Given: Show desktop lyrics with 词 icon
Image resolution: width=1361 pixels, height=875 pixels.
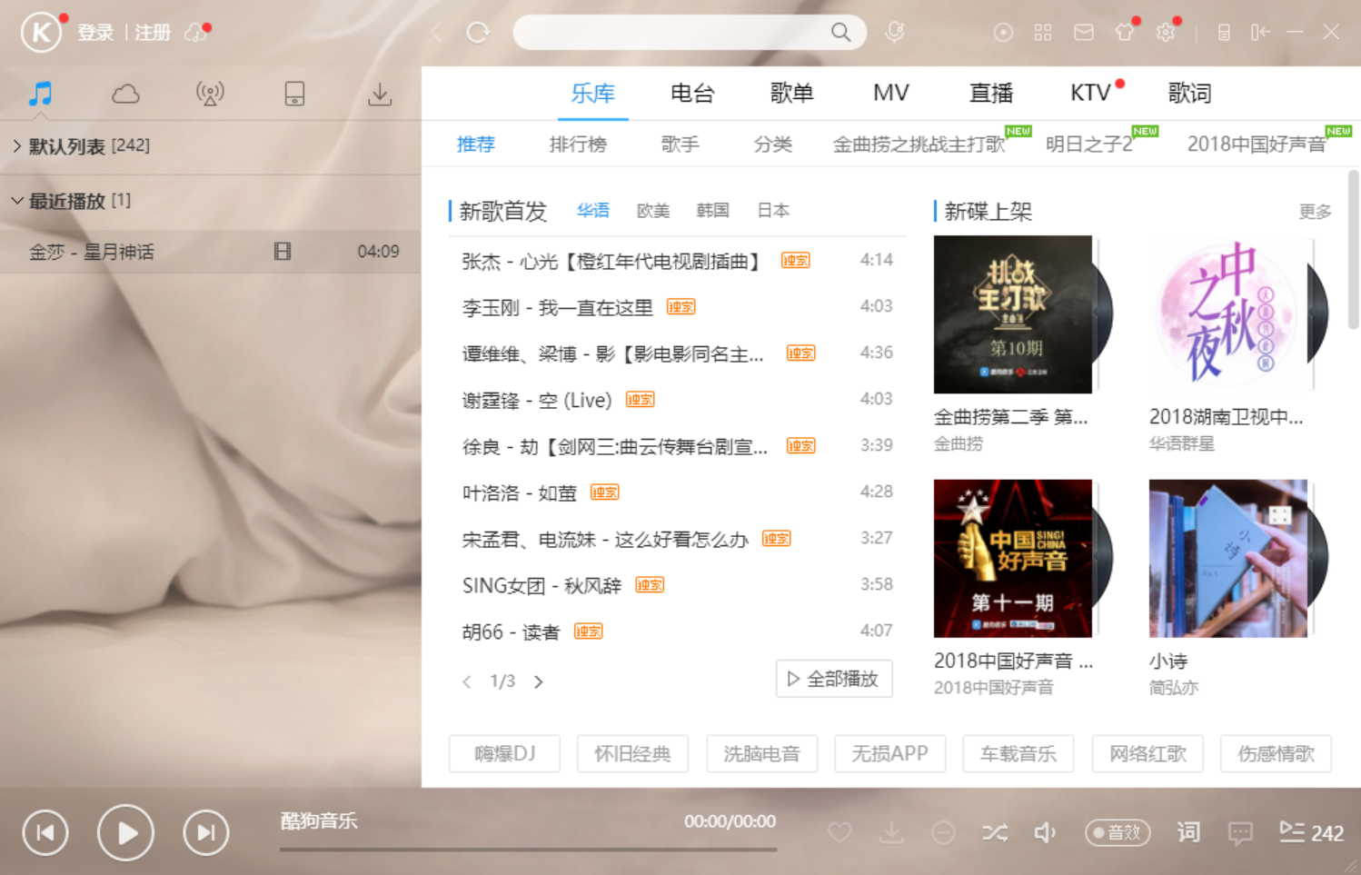Looking at the screenshot, I should tap(1188, 832).
